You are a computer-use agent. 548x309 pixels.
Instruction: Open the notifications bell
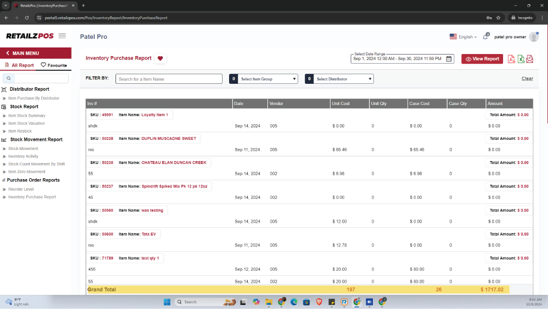[485, 37]
